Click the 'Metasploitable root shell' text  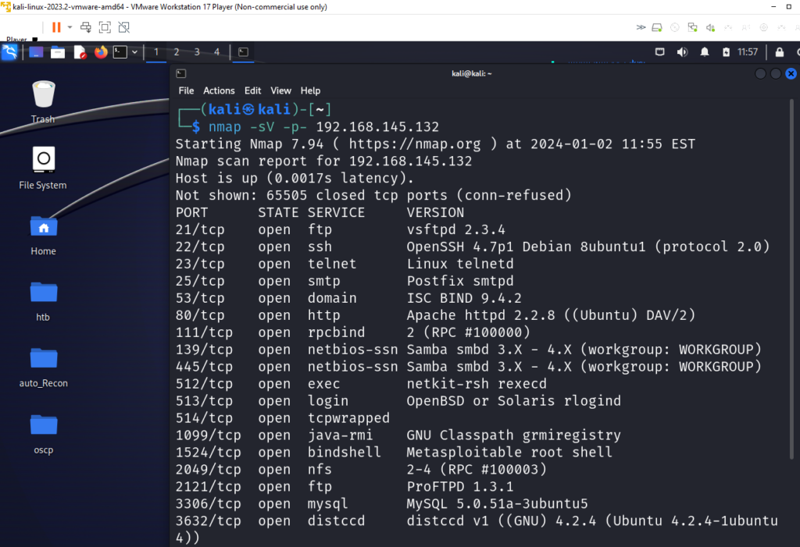click(x=509, y=453)
